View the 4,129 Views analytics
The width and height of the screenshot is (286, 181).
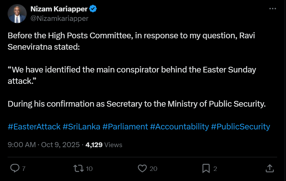tap(104, 145)
